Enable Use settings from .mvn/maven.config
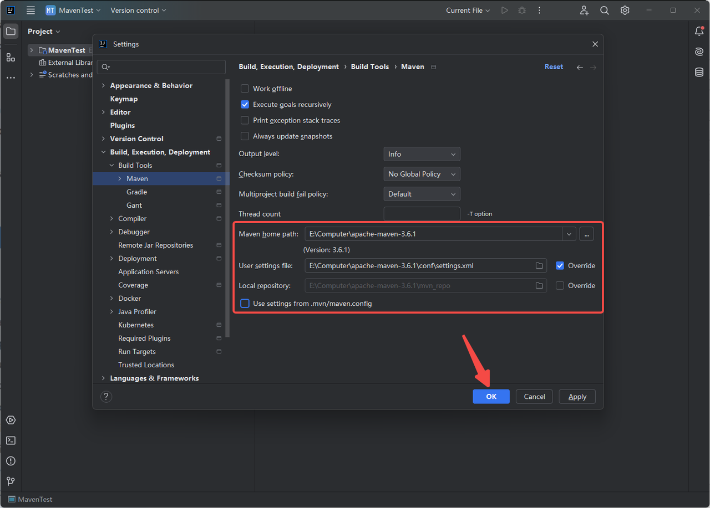This screenshot has height=508, width=710. (245, 304)
